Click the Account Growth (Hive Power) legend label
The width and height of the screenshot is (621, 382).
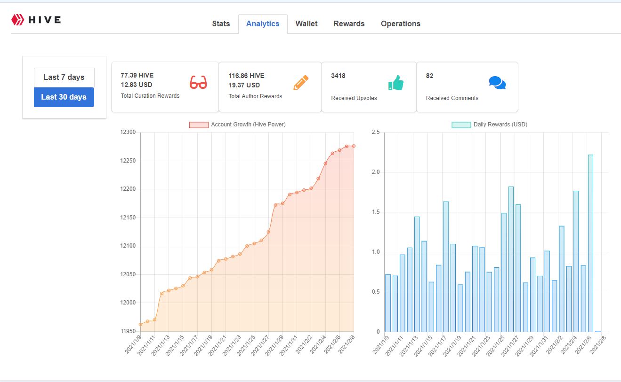pos(248,125)
